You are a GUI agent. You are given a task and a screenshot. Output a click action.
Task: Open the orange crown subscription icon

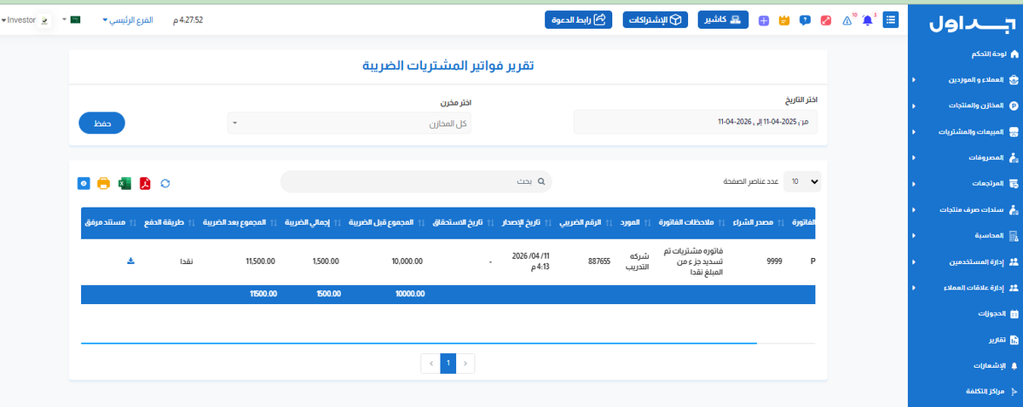[783, 20]
